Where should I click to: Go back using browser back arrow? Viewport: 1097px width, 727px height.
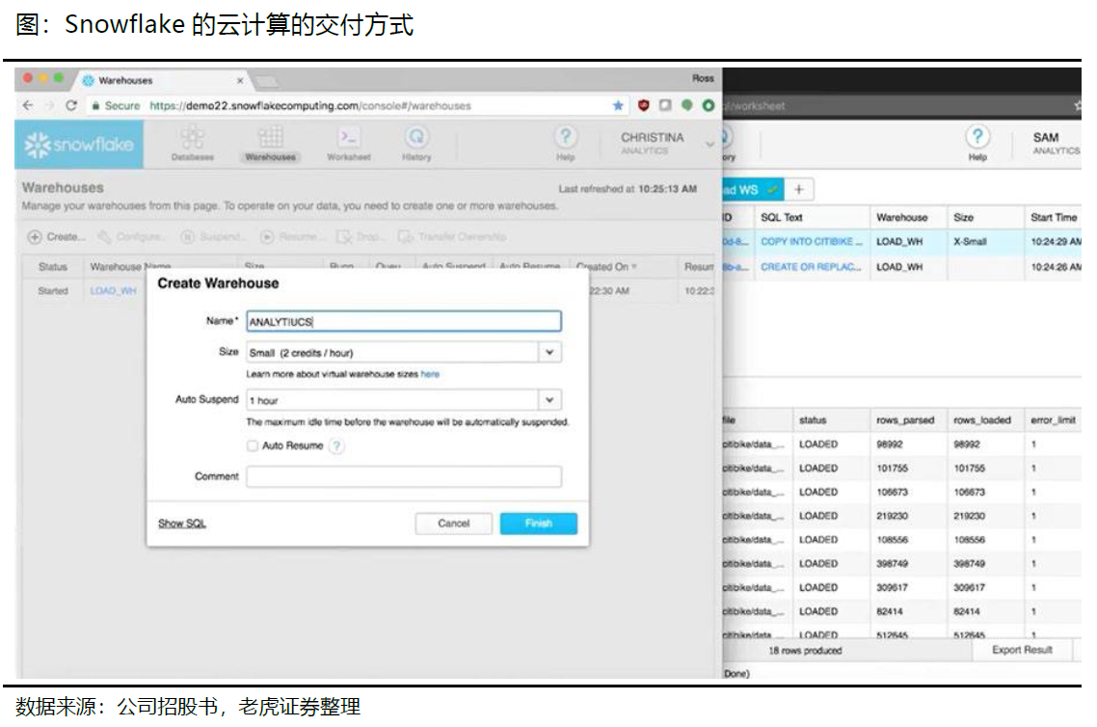(28, 106)
